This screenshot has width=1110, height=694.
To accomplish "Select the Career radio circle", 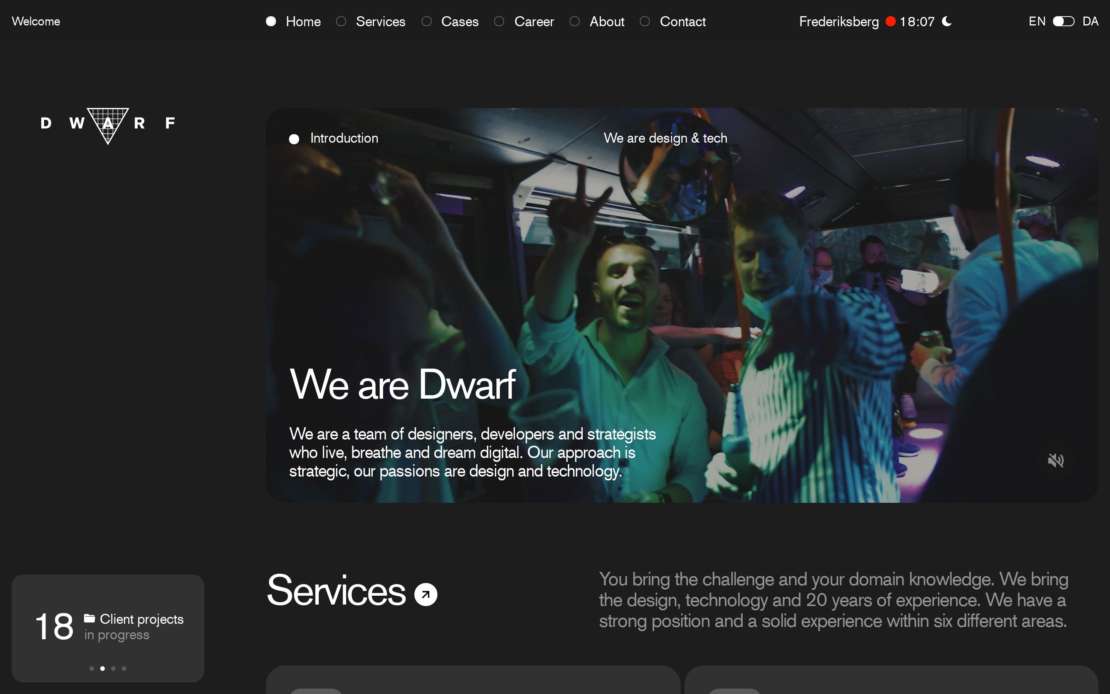I will click(x=499, y=22).
